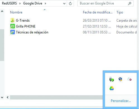Open the G-Trends folder icon
Image resolution: width=139 pixels, height=109 pixels.
click(x=12, y=20)
